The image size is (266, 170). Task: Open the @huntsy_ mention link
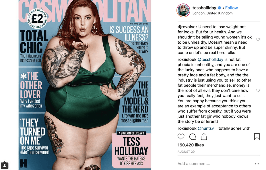coord(206,128)
